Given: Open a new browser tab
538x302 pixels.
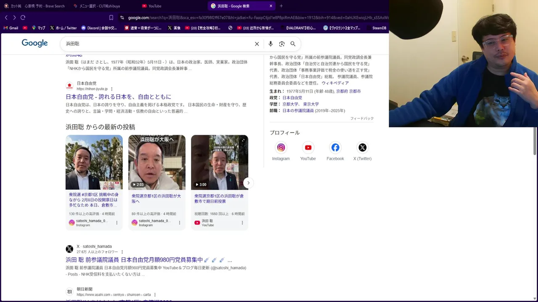Looking at the screenshot, I should click(281, 6).
